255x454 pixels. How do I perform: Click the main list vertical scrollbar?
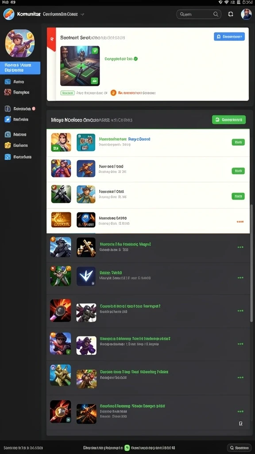point(251,263)
